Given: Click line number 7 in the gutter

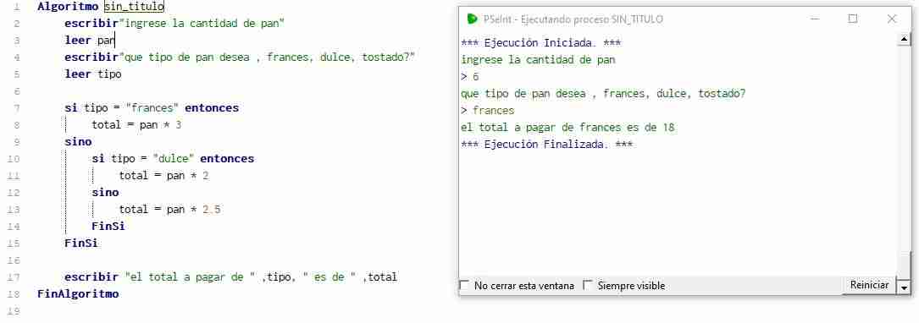Looking at the screenshot, I should (16, 108).
